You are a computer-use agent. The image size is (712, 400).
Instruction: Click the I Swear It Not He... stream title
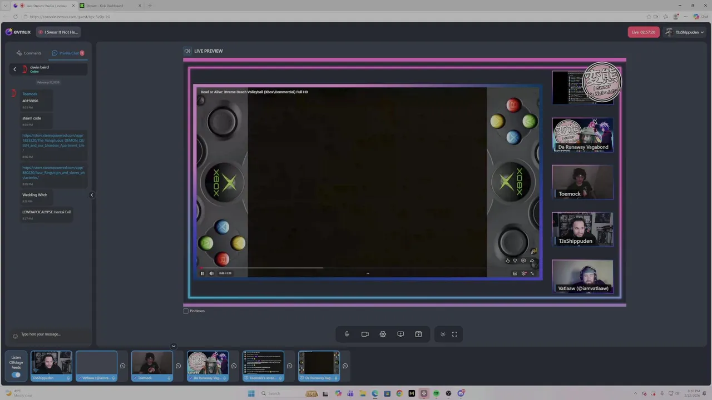(x=58, y=32)
